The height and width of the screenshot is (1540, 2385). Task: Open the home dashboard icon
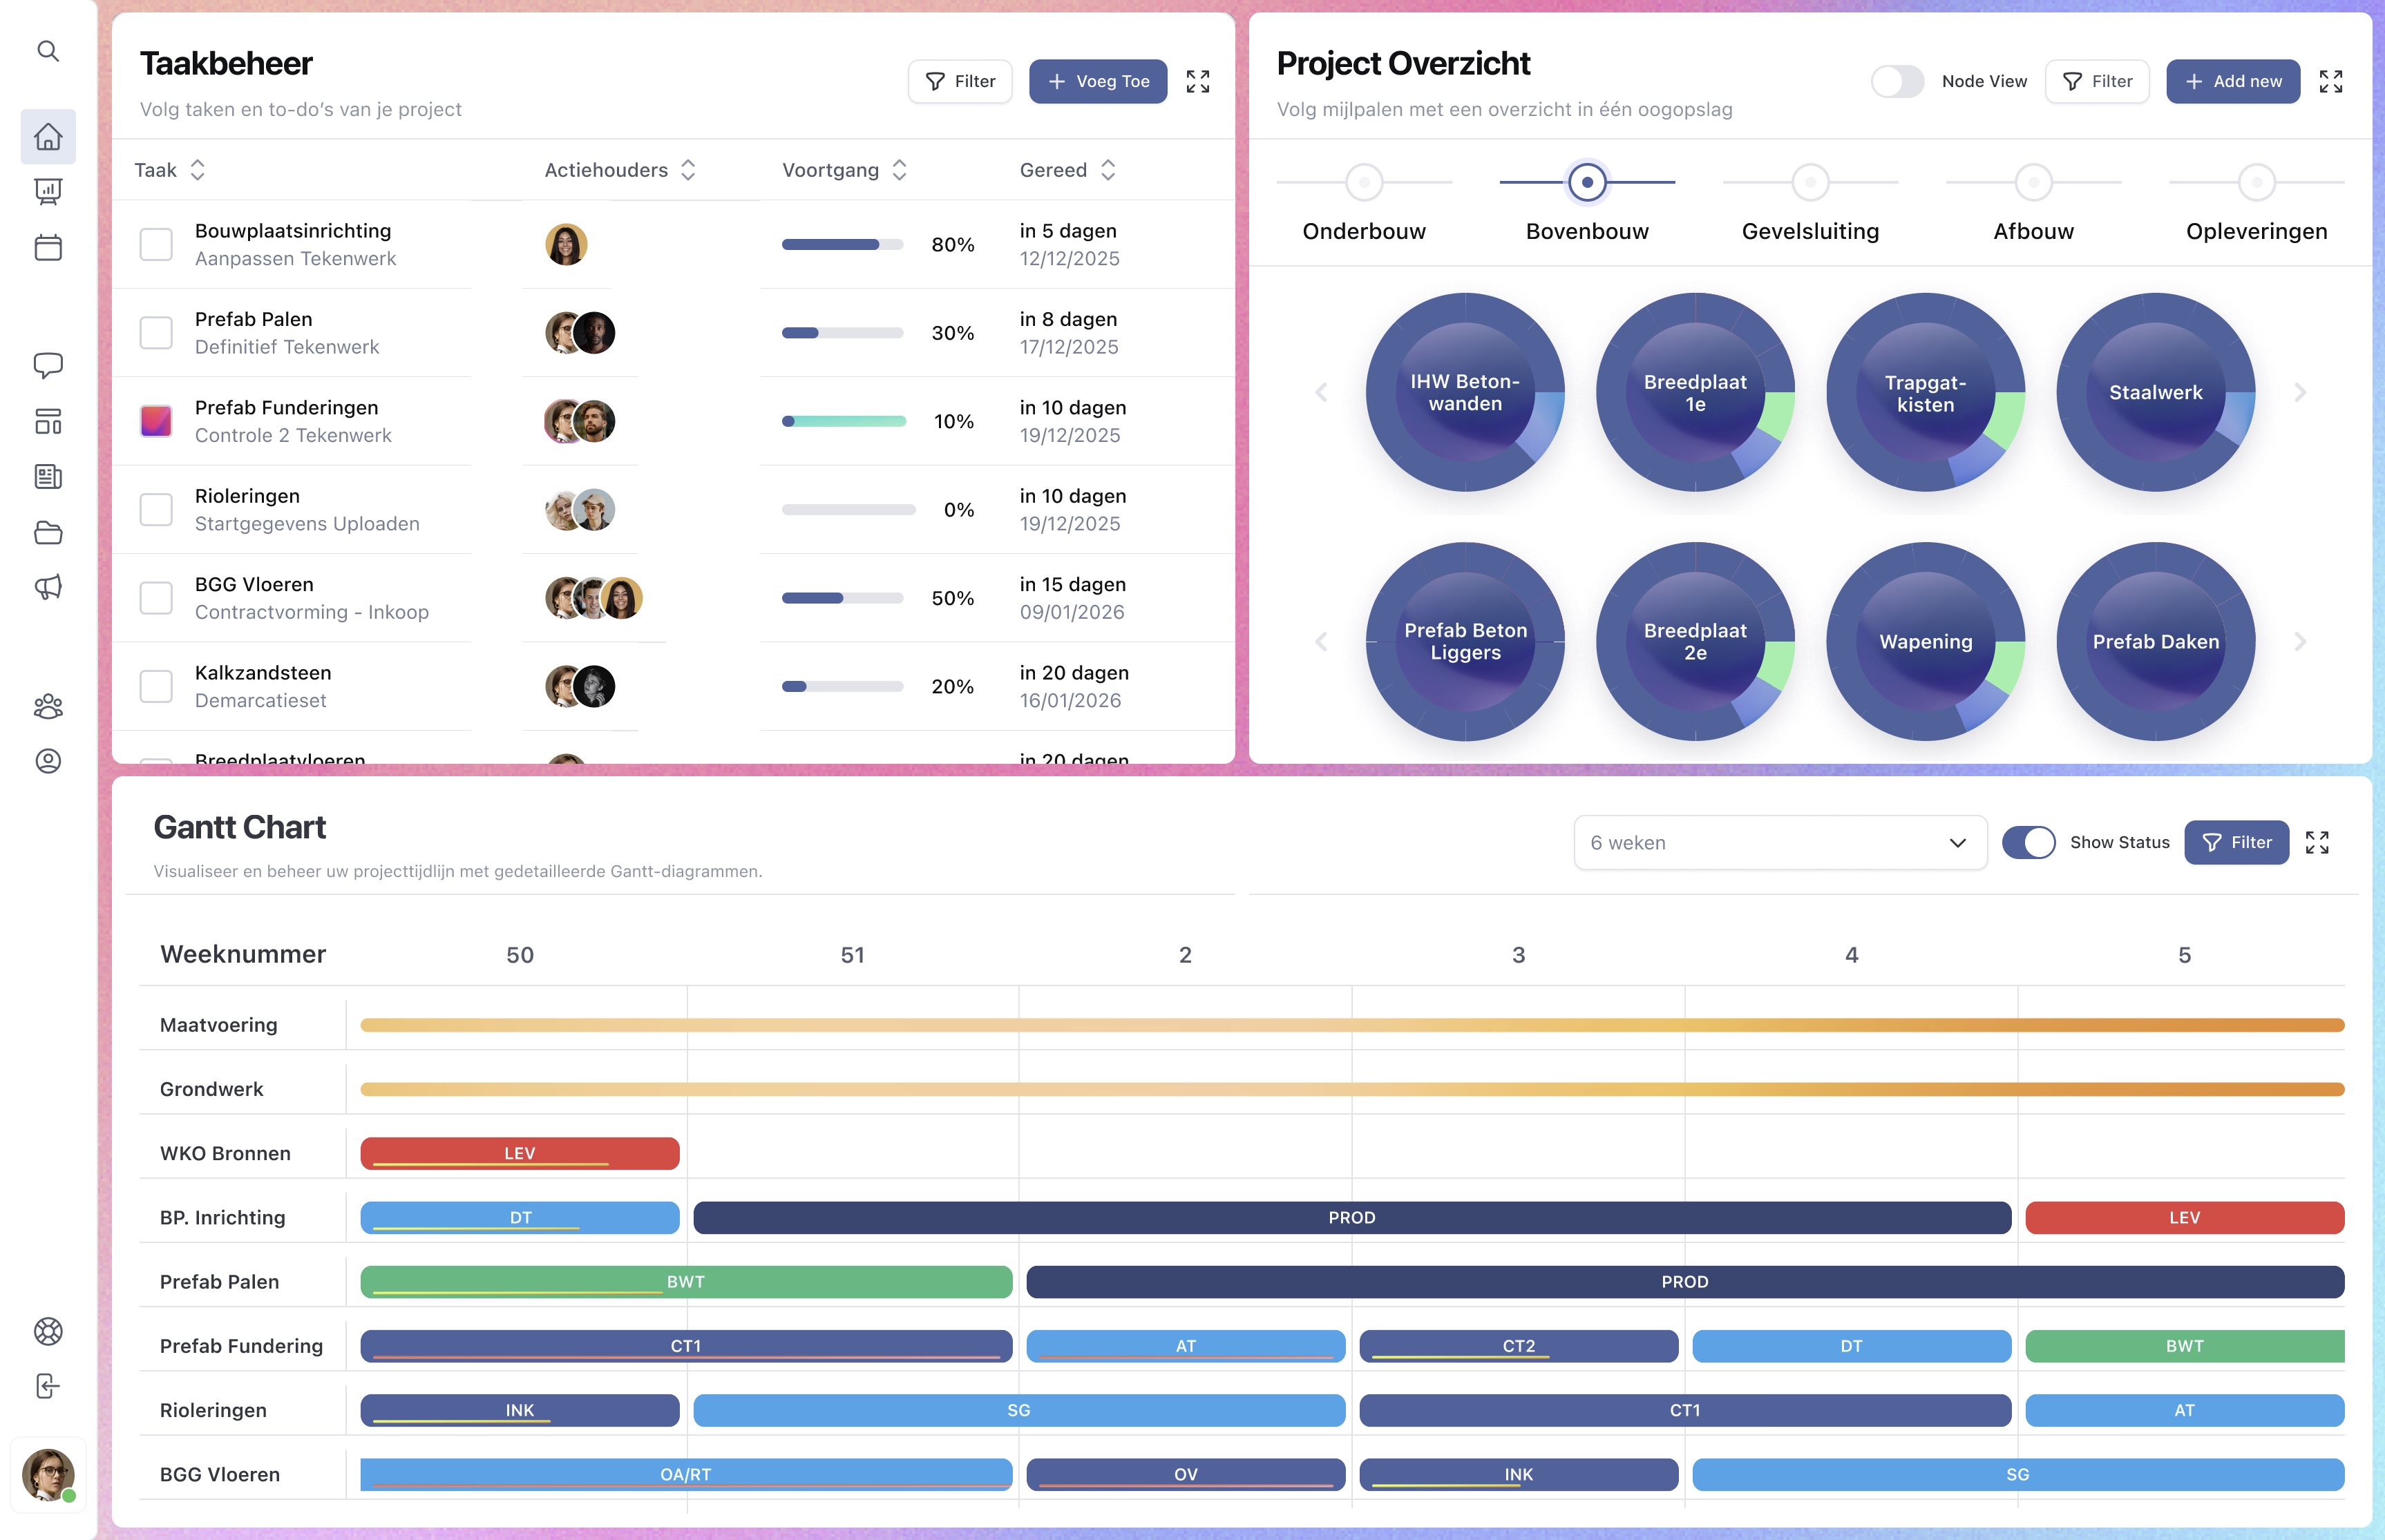[48, 137]
